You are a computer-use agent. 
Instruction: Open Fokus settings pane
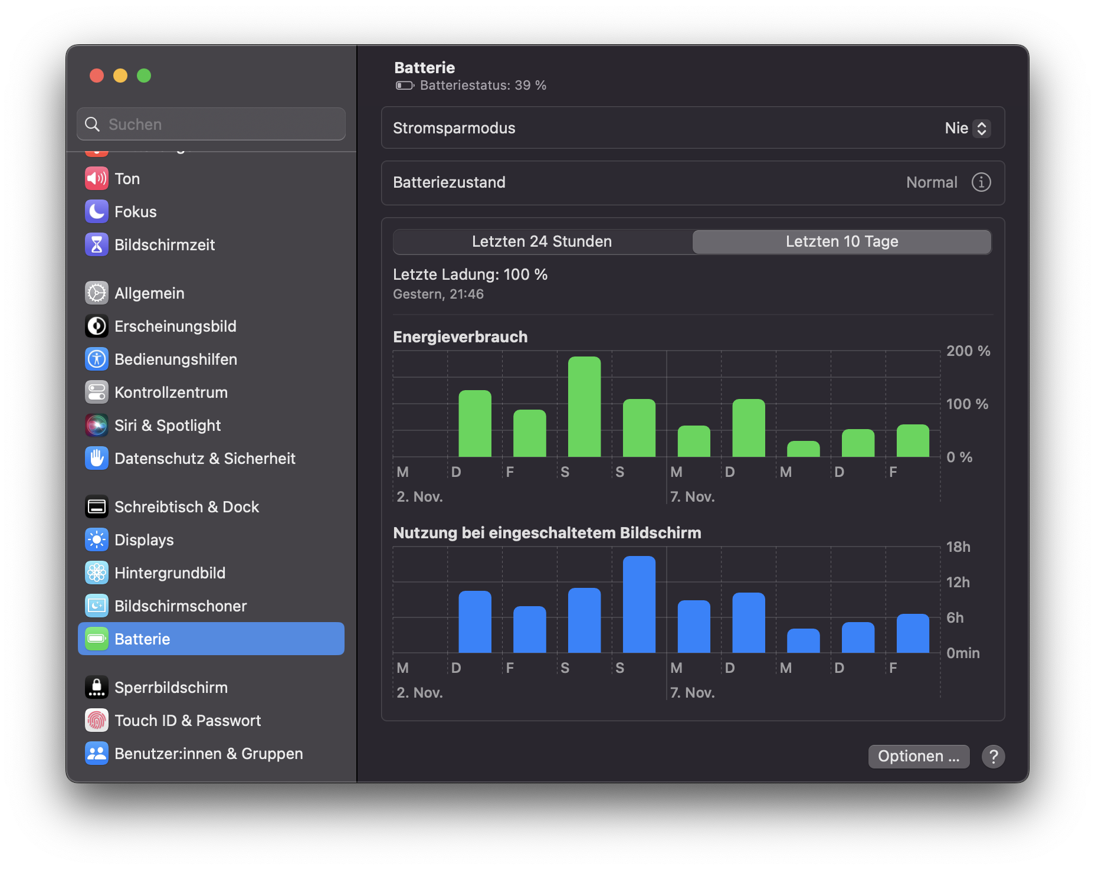point(211,212)
